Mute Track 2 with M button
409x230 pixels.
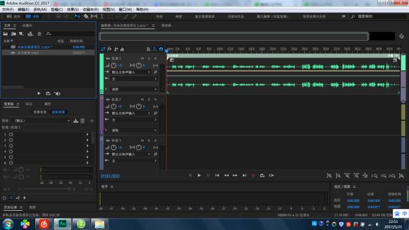[143, 100]
